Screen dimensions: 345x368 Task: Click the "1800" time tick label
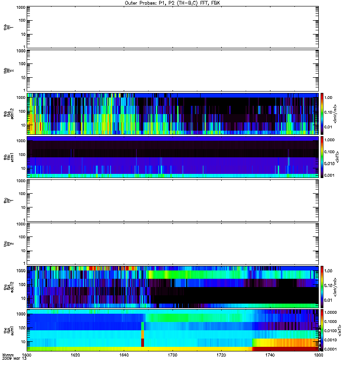pyautogui.click(x=318, y=355)
